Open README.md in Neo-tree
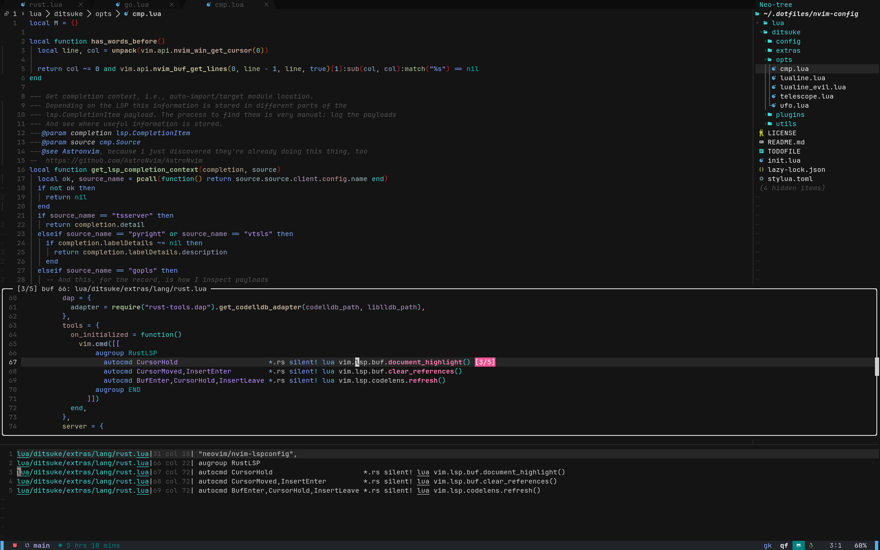The height and width of the screenshot is (550, 880). (x=786, y=142)
